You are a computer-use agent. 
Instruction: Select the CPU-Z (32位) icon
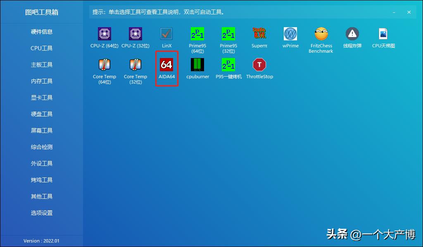135,34
